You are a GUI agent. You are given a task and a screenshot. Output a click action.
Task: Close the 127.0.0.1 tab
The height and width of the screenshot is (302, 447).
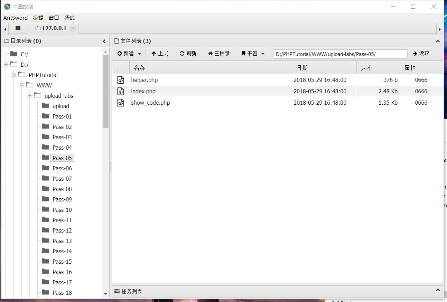pyautogui.click(x=73, y=28)
